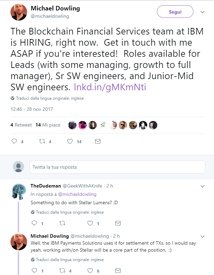This screenshot has width=214, height=275.
Task: Open the tweet options chevron menu
Action: click(x=203, y=12)
